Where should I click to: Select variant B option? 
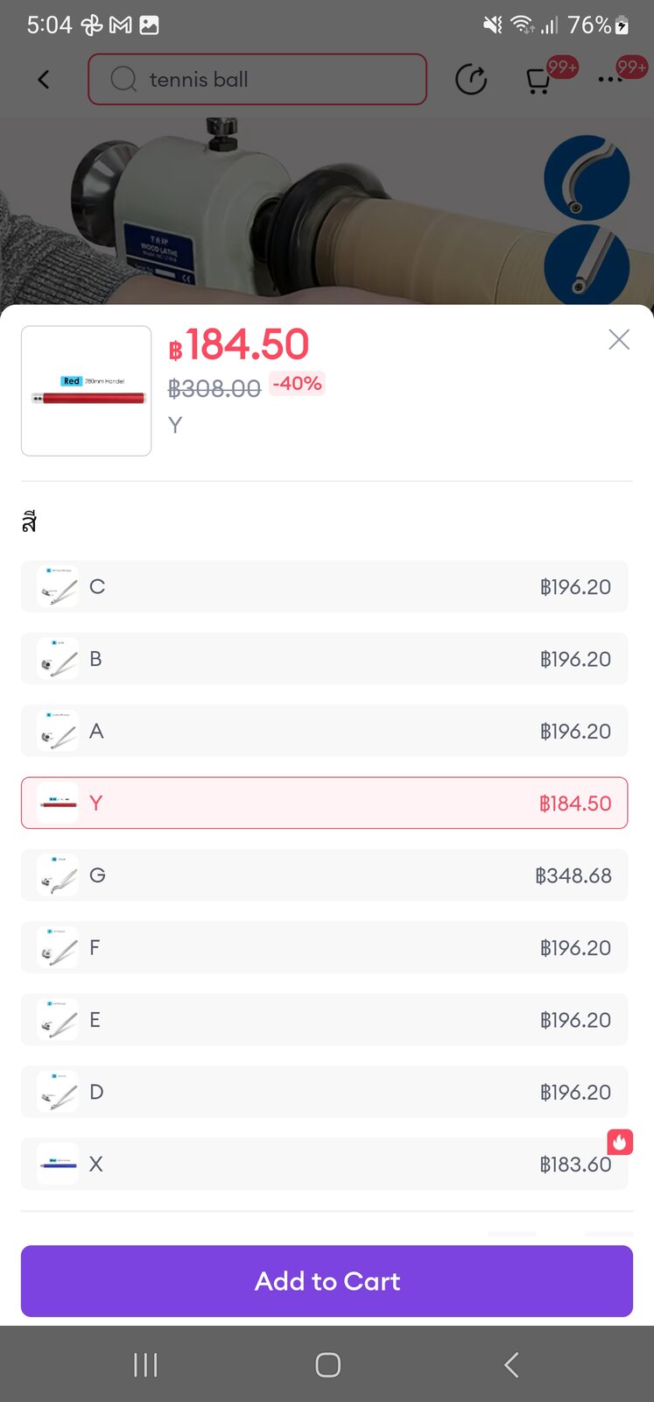point(324,659)
